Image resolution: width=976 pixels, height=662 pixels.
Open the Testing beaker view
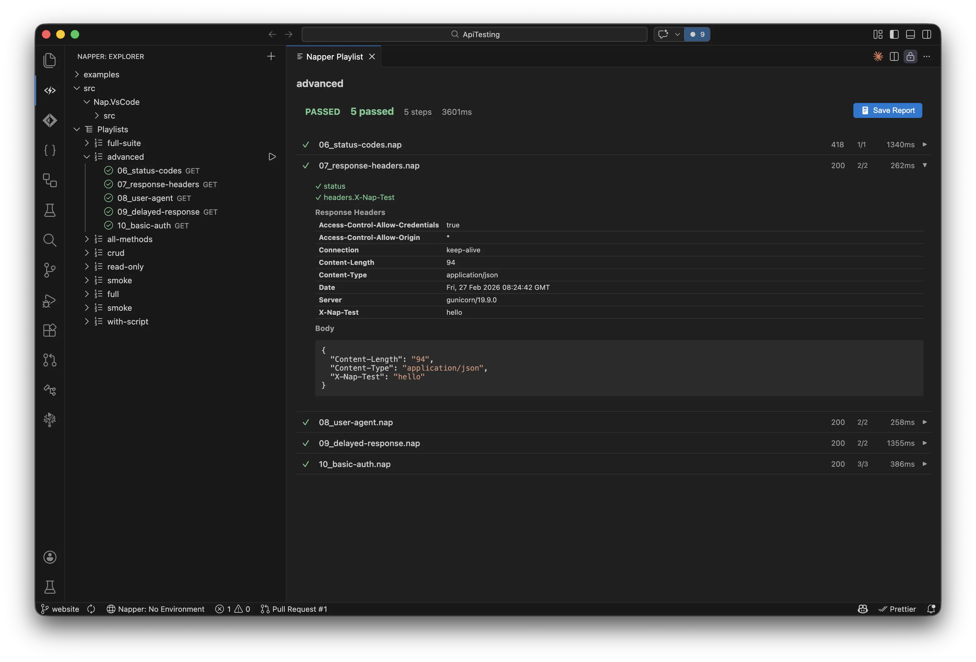click(50, 210)
